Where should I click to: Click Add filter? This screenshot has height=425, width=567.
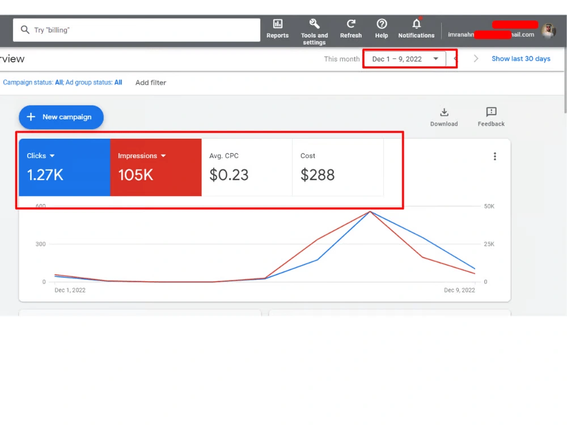click(151, 82)
